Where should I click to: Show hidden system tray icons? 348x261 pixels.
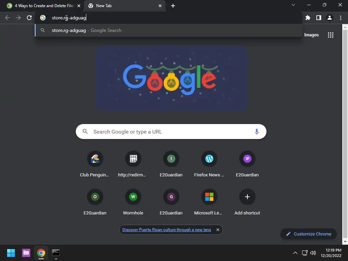pos(295,253)
